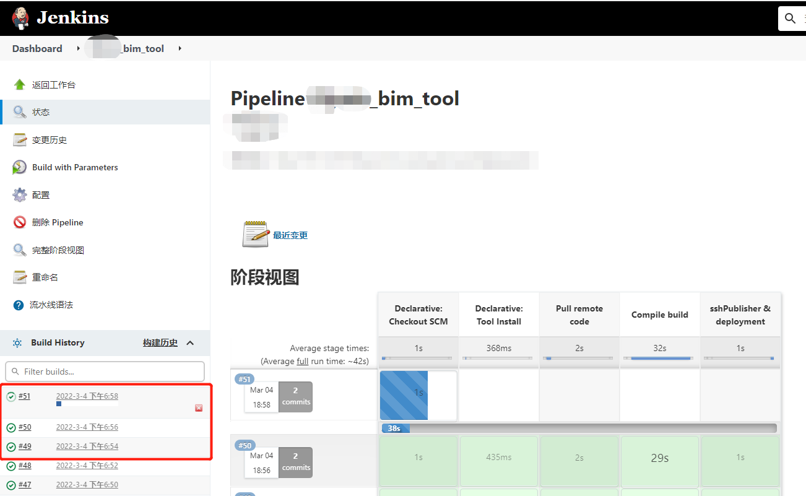806x496 pixels.
Task: Click the 2022-3-4 下午6:58 timestamp link
Action: [x=87, y=396]
